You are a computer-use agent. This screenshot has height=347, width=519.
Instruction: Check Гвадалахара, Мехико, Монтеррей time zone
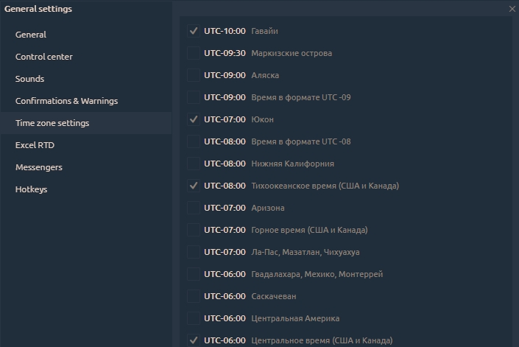tap(194, 274)
